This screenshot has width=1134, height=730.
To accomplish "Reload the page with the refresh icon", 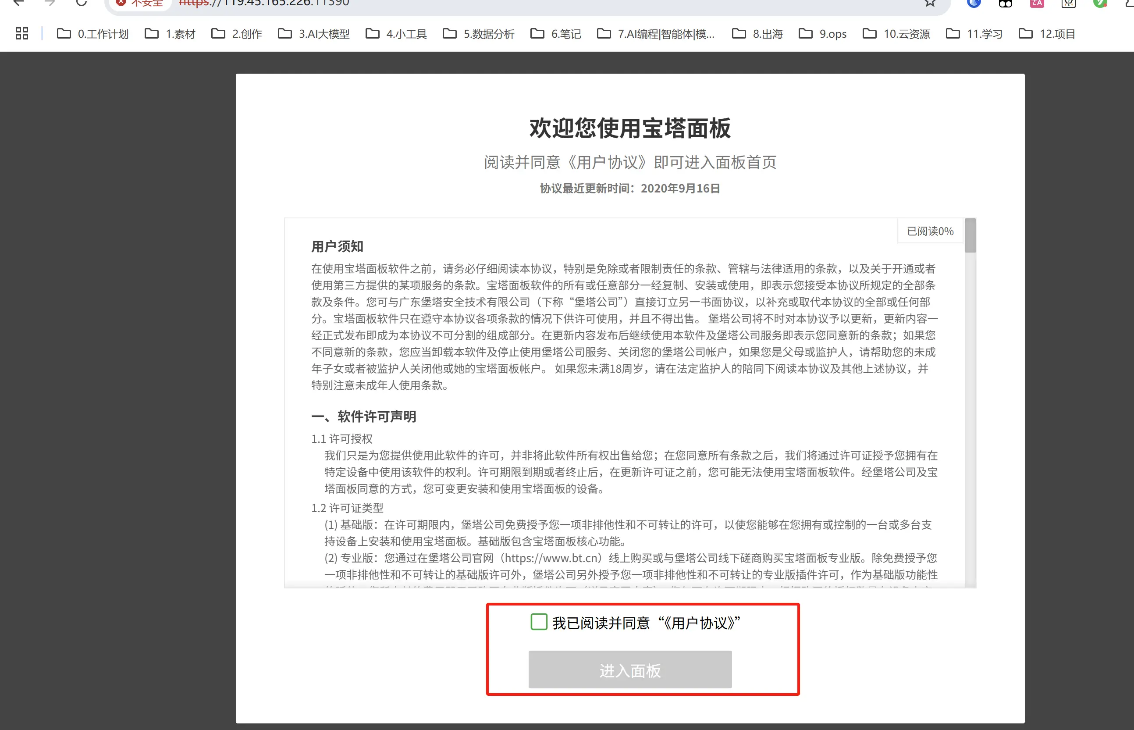I will pyautogui.click(x=82, y=3).
